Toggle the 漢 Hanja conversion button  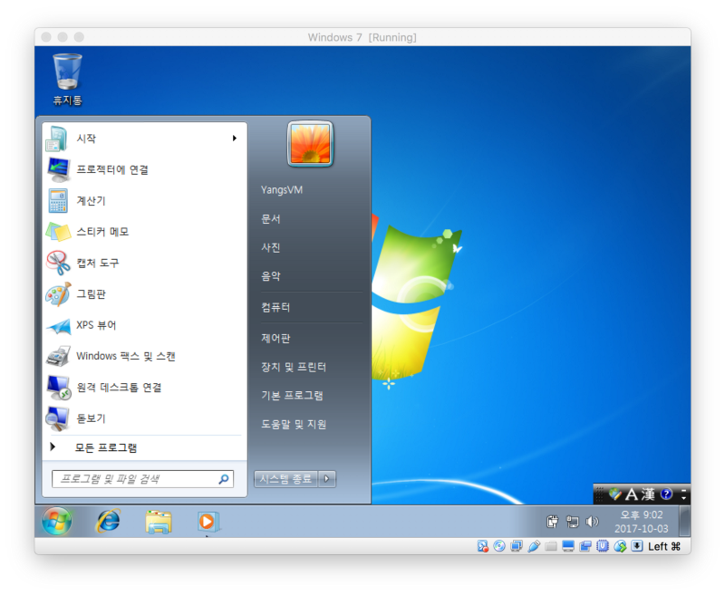coord(648,494)
